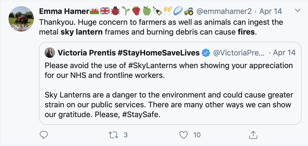308x146 pixels.
Task: Open the Apr 14 timestamp on Emma's tweet
Action: pyautogui.click(x=271, y=11)
